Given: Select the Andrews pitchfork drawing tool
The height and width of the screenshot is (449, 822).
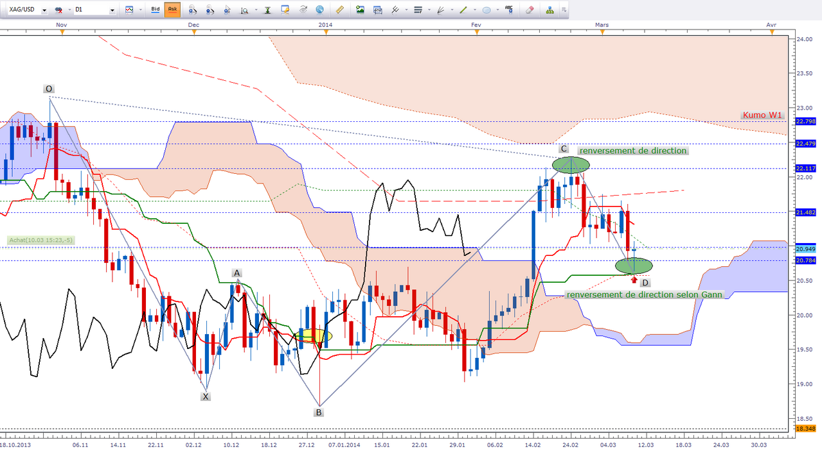Looking at the screenshot, I should point(396,10).
